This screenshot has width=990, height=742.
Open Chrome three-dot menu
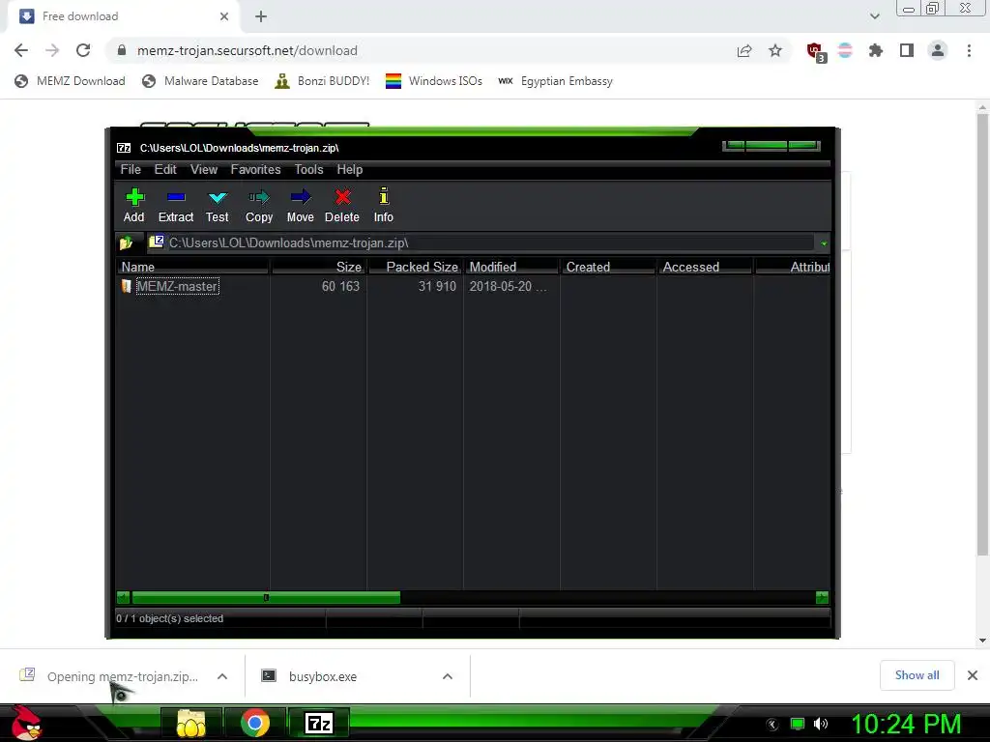pos(969,50)
